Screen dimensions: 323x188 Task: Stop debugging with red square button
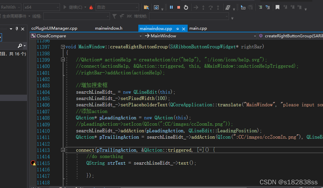[x=179, y=7]
